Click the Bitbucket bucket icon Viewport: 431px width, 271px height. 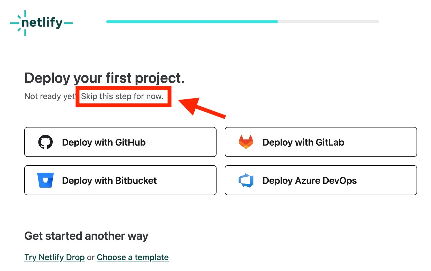tap(45, 180)
